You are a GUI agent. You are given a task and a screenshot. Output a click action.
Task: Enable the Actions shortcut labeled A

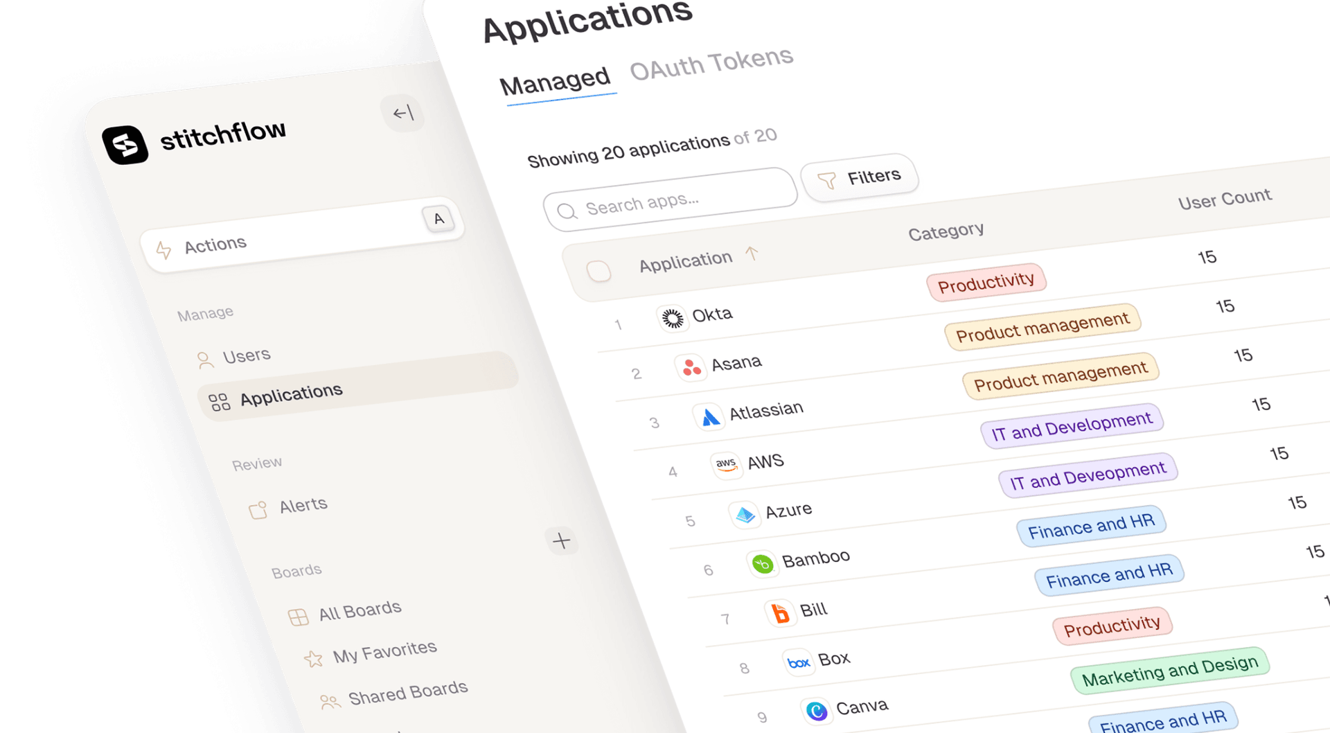pos(438,218)
